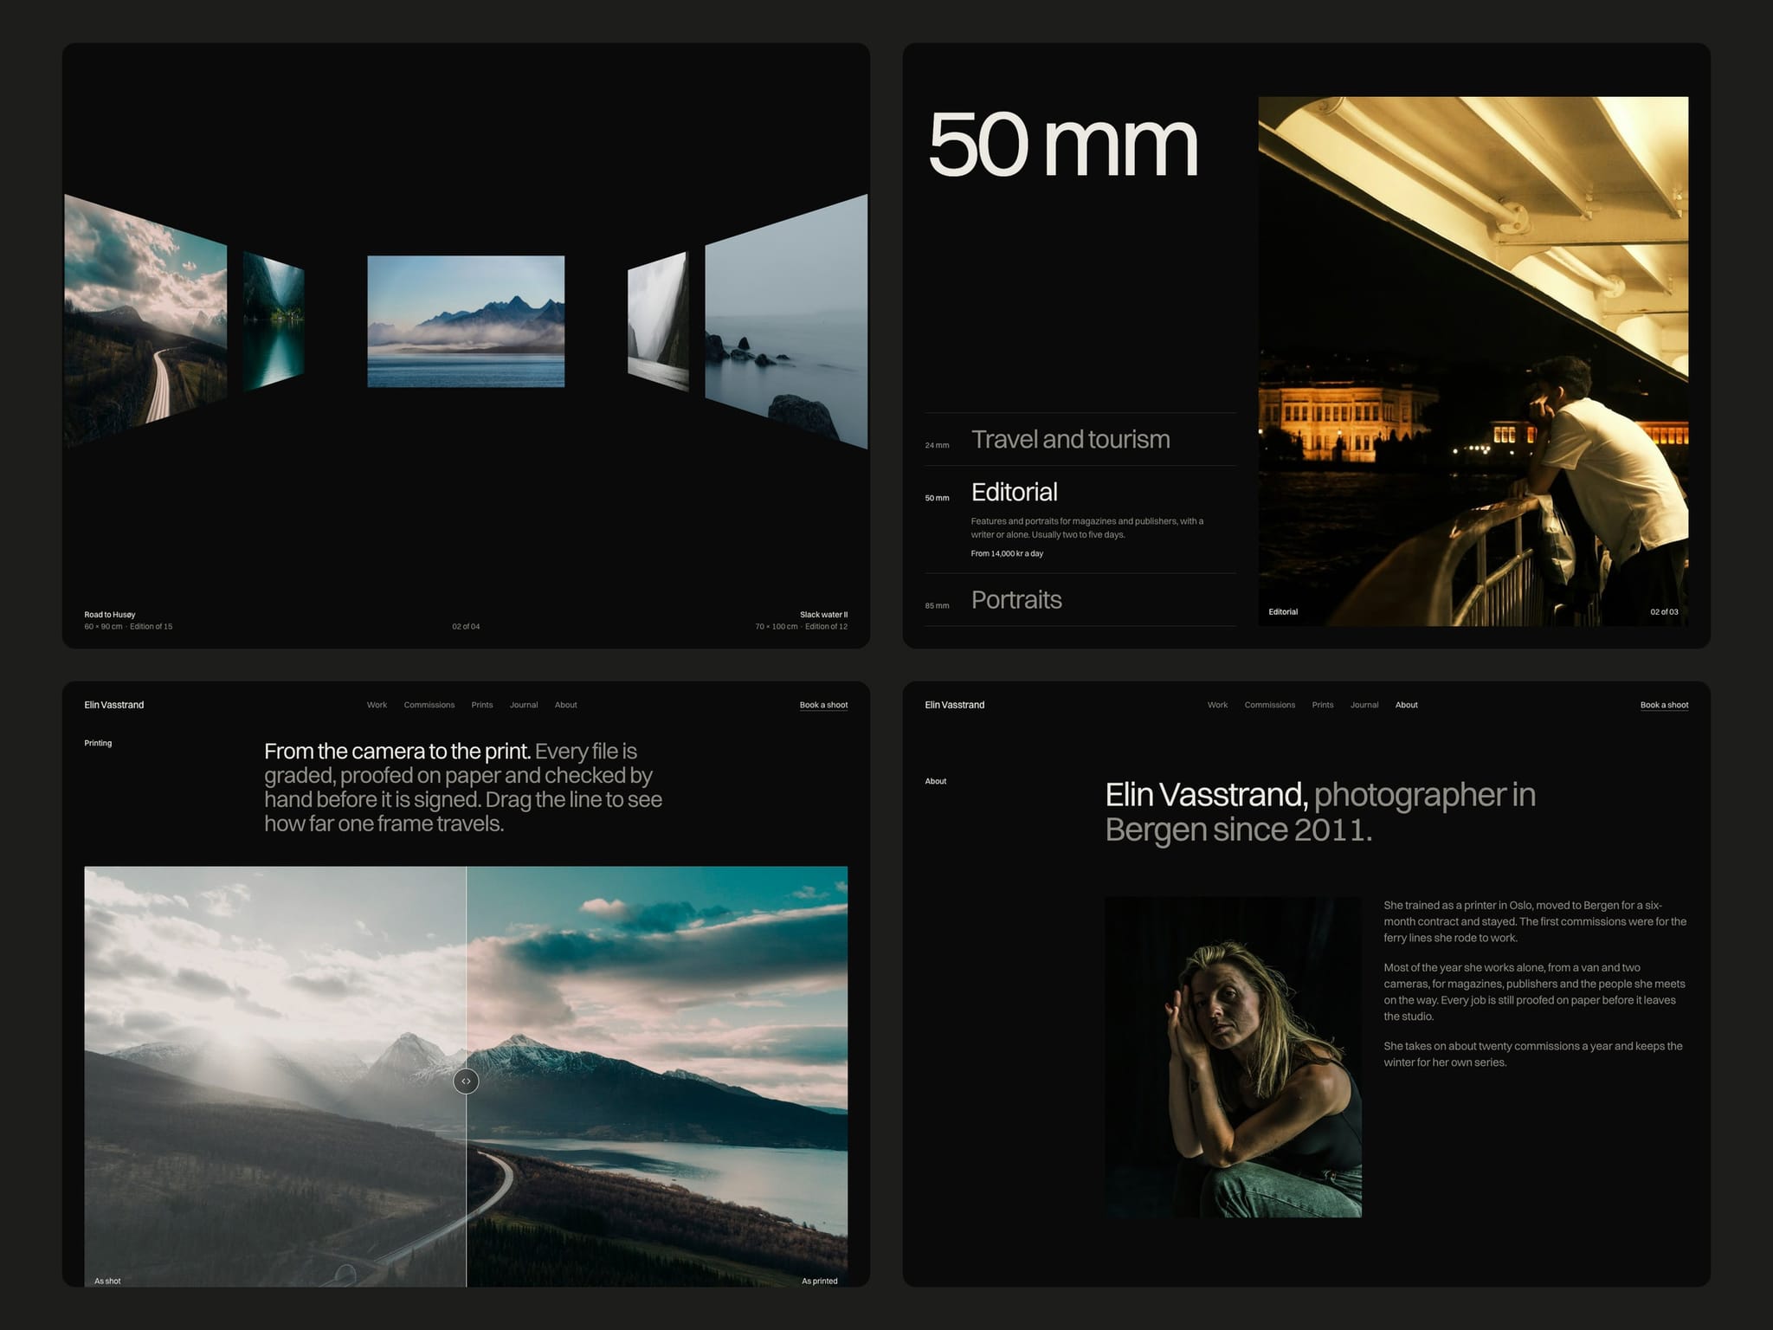Open Journal in the About page nav

(x=1364, y=705)
